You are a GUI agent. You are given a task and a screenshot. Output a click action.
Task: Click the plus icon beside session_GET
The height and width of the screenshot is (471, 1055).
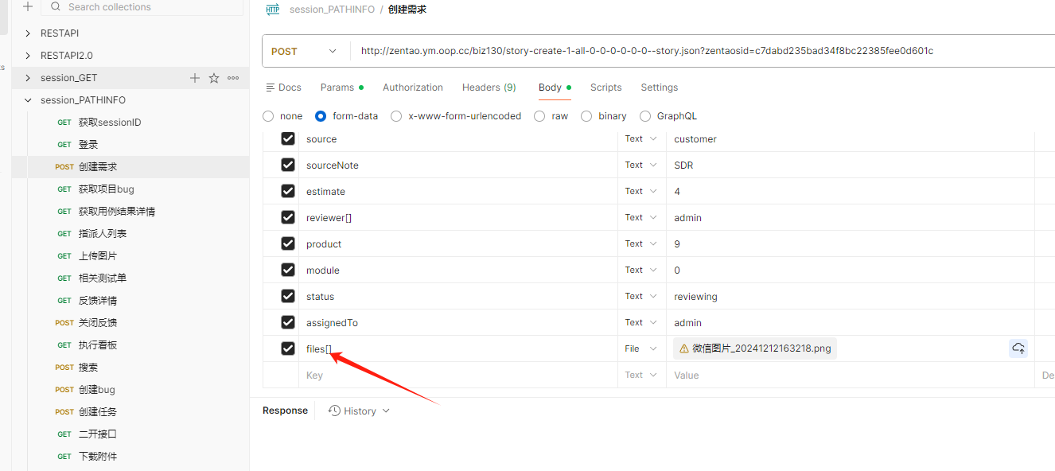[x=195, y=78]
